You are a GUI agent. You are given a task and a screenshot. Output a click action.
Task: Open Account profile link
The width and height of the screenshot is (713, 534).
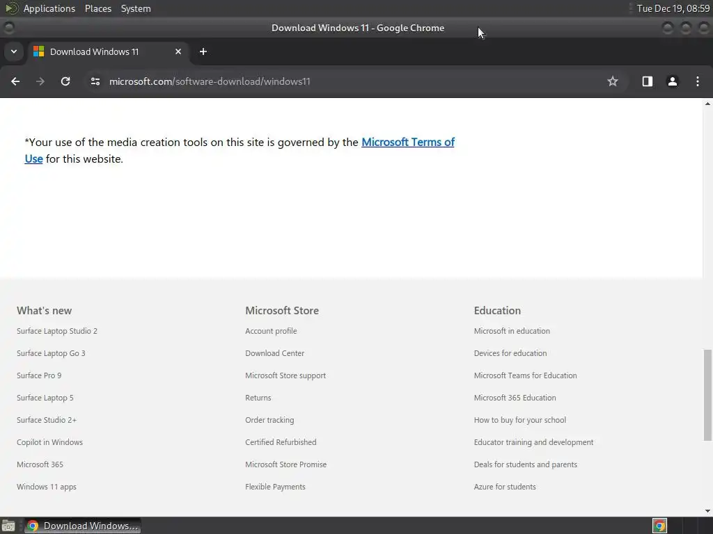[271, 331]
